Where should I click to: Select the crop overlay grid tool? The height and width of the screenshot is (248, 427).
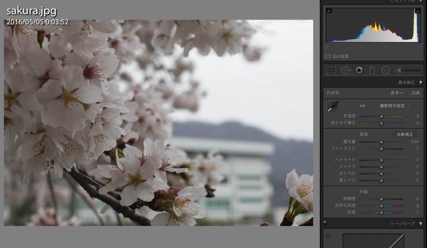[331, 70]
